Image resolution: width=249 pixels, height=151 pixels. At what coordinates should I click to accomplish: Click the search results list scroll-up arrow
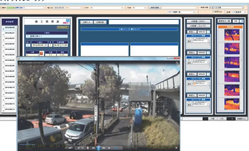17,27
